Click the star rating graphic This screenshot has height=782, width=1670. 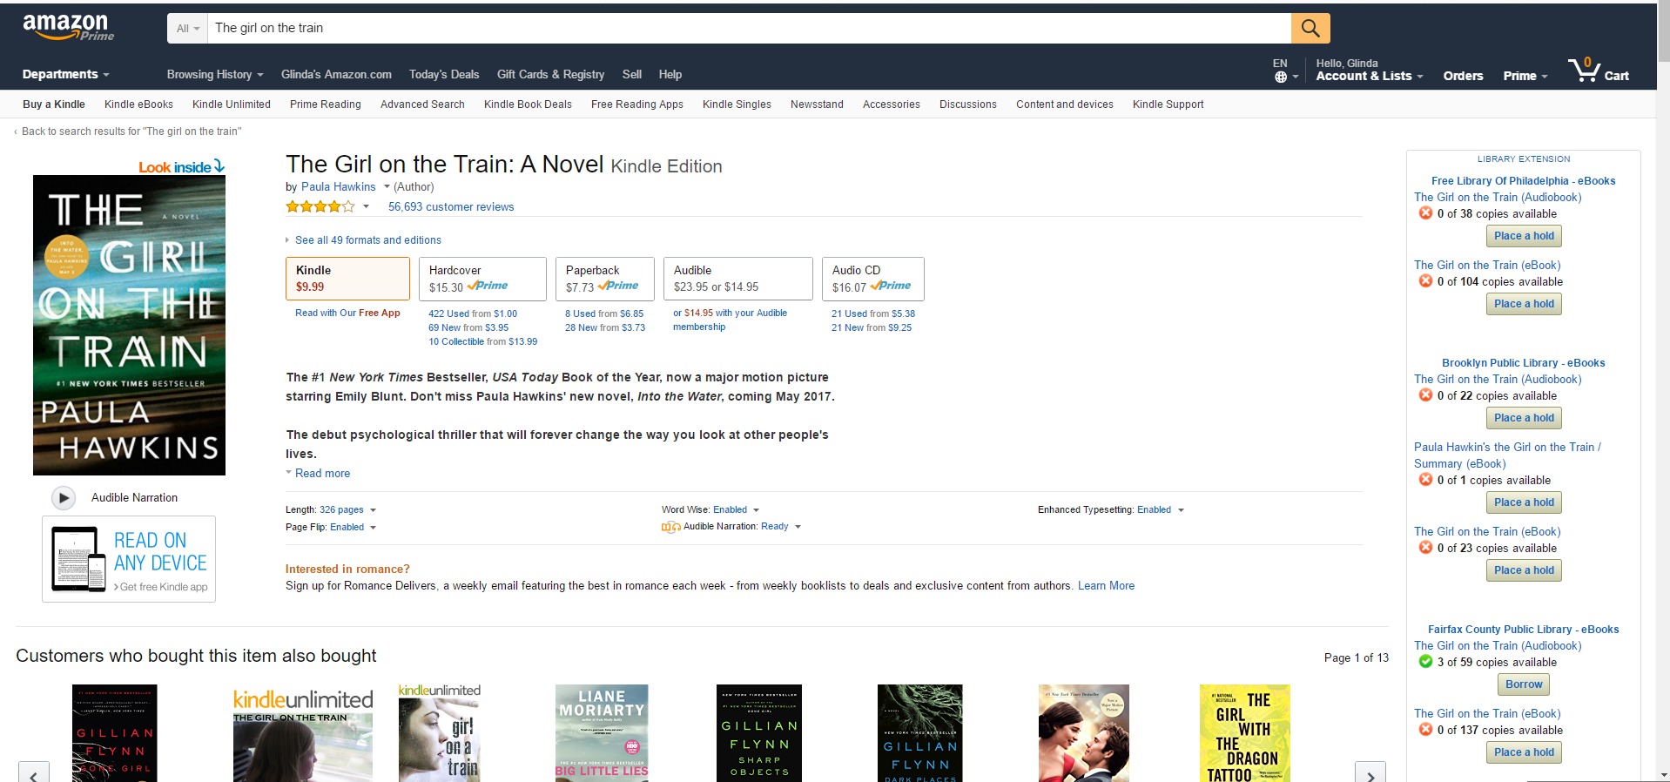(x=320, y=206)
